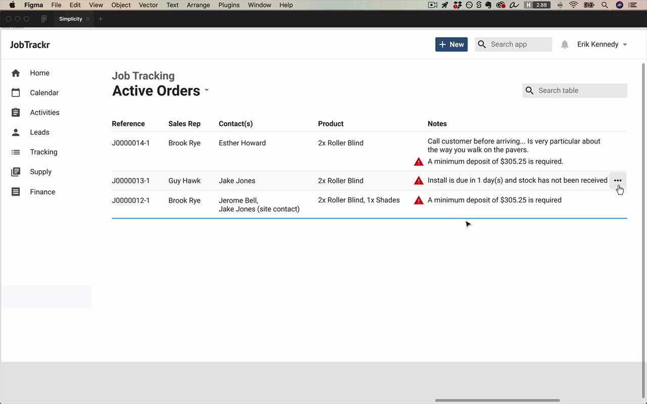Open the Apple menu
647x404 pixels.
tap(12, 5)
